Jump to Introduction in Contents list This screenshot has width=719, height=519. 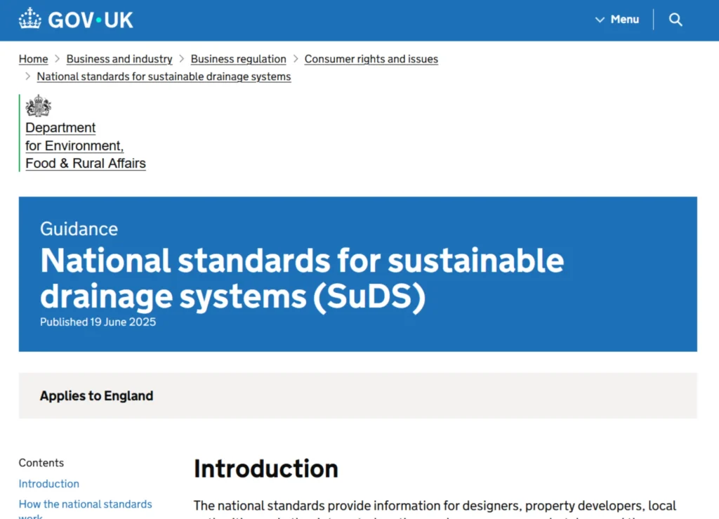(x=49, y=484)
